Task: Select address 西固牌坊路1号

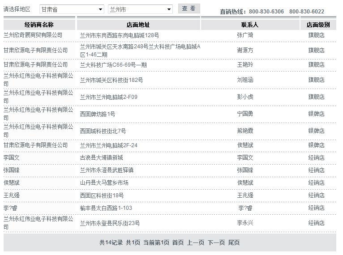Action: [x=98, y=114]
